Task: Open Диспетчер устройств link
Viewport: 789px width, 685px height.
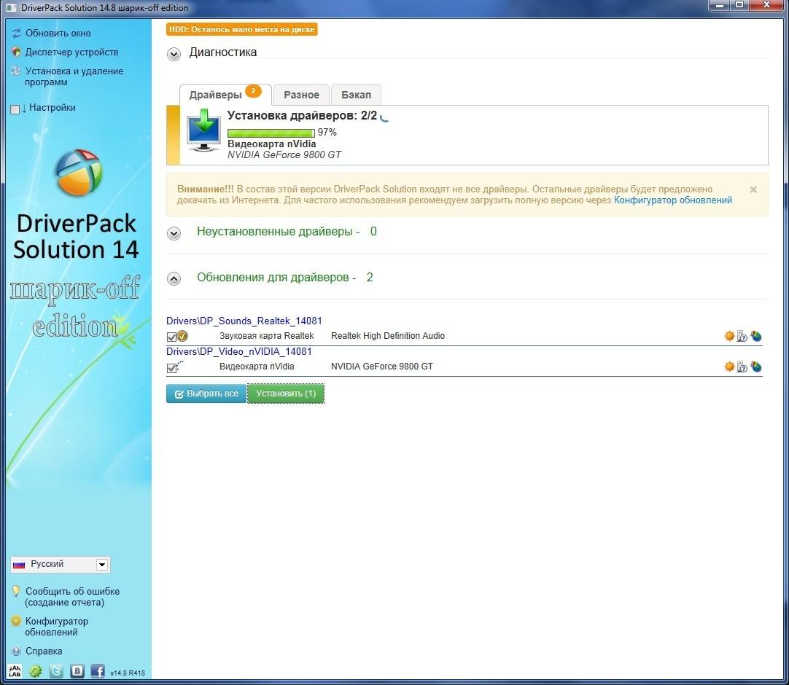Action: (x=72, y=52)
